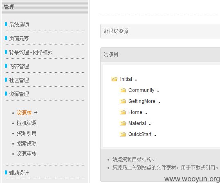
Task: Click the arrow icon beside 资源树 in sidebar
Action: [36, 112]
